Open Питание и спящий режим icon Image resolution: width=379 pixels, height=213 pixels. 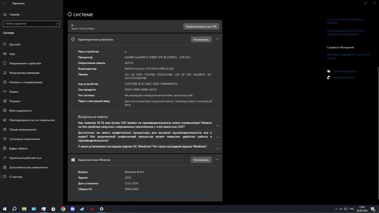coord(5,82)
